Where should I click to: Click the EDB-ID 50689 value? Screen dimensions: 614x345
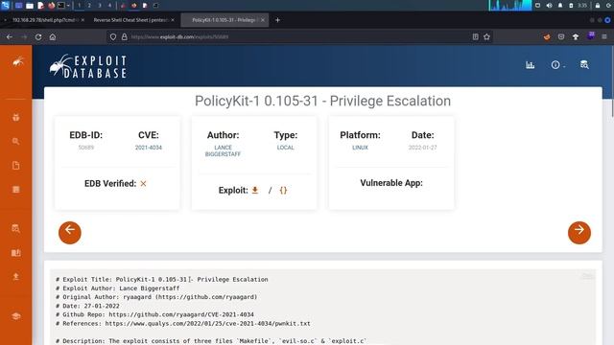point(86,148)
